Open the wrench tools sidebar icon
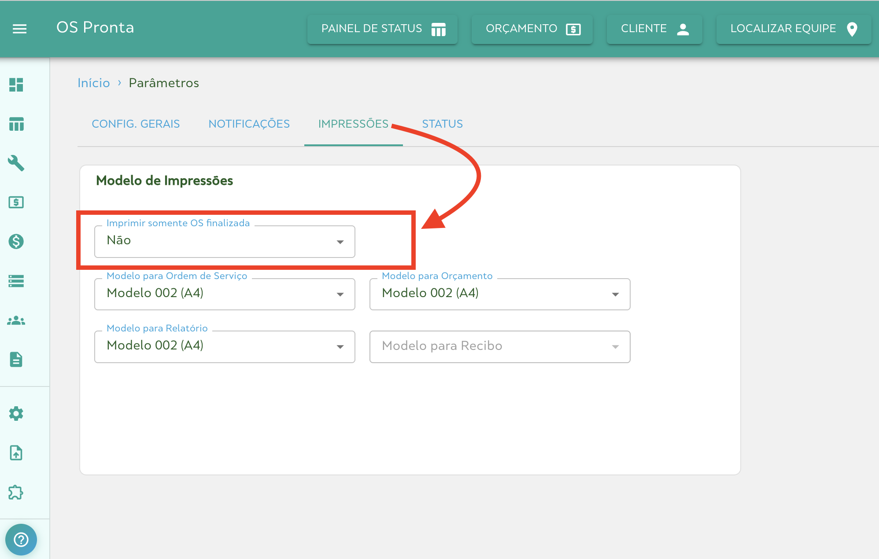 click(x=16, y=163)
